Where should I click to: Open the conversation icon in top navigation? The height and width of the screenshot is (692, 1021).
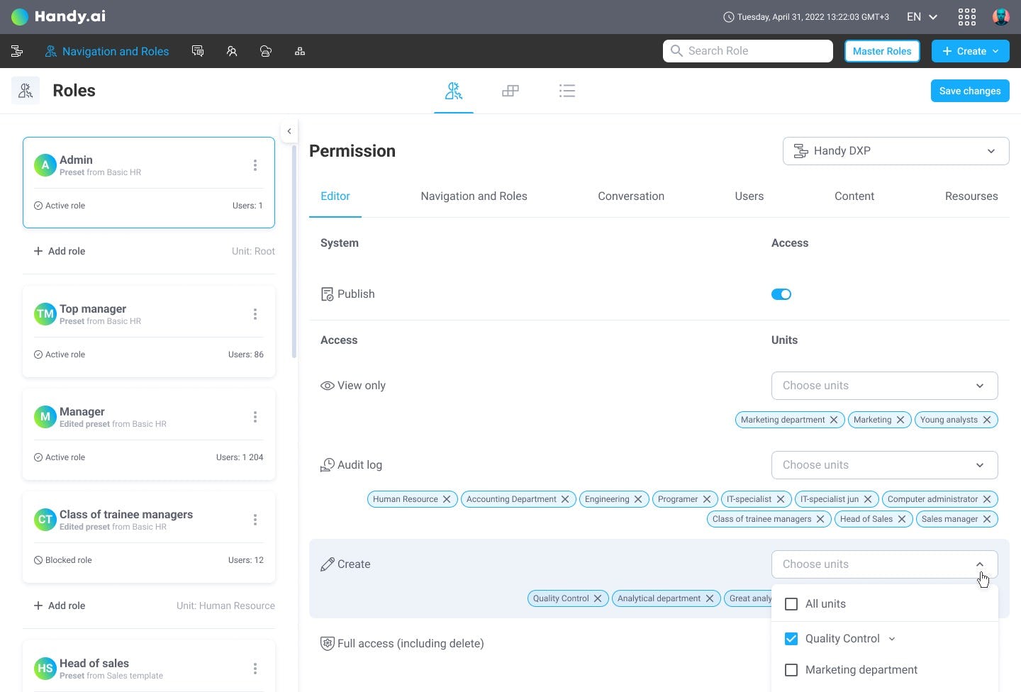[198, 51]
